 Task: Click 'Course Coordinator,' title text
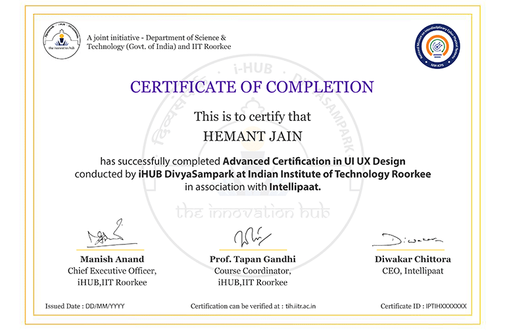coord(252,271)
